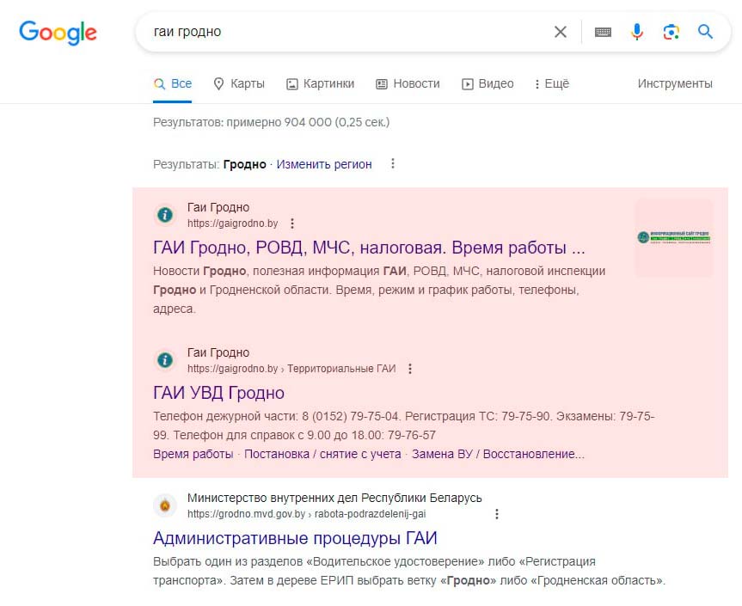Click the Google logo to go home

pos(57,33)
